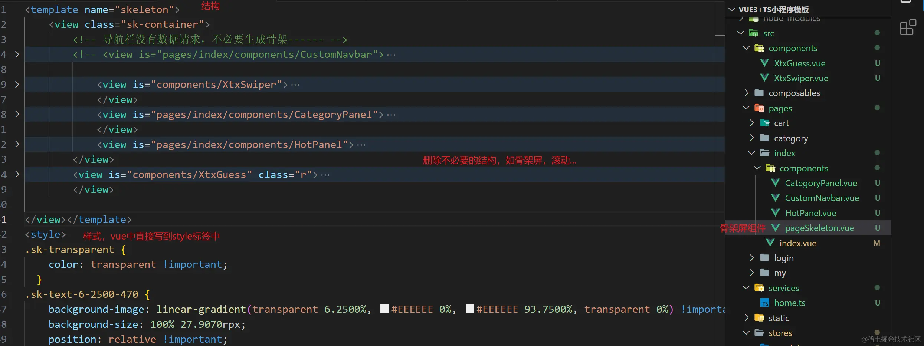The image size is (924, 346).
Task: Click the HotPanel.vue Vue file icon
Action: 775,213
